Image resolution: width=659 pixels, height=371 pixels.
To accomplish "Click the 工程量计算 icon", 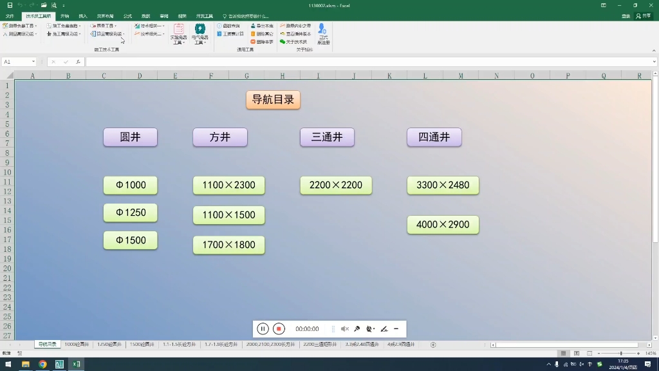I will pyautogui.click(x=234, y=34).
